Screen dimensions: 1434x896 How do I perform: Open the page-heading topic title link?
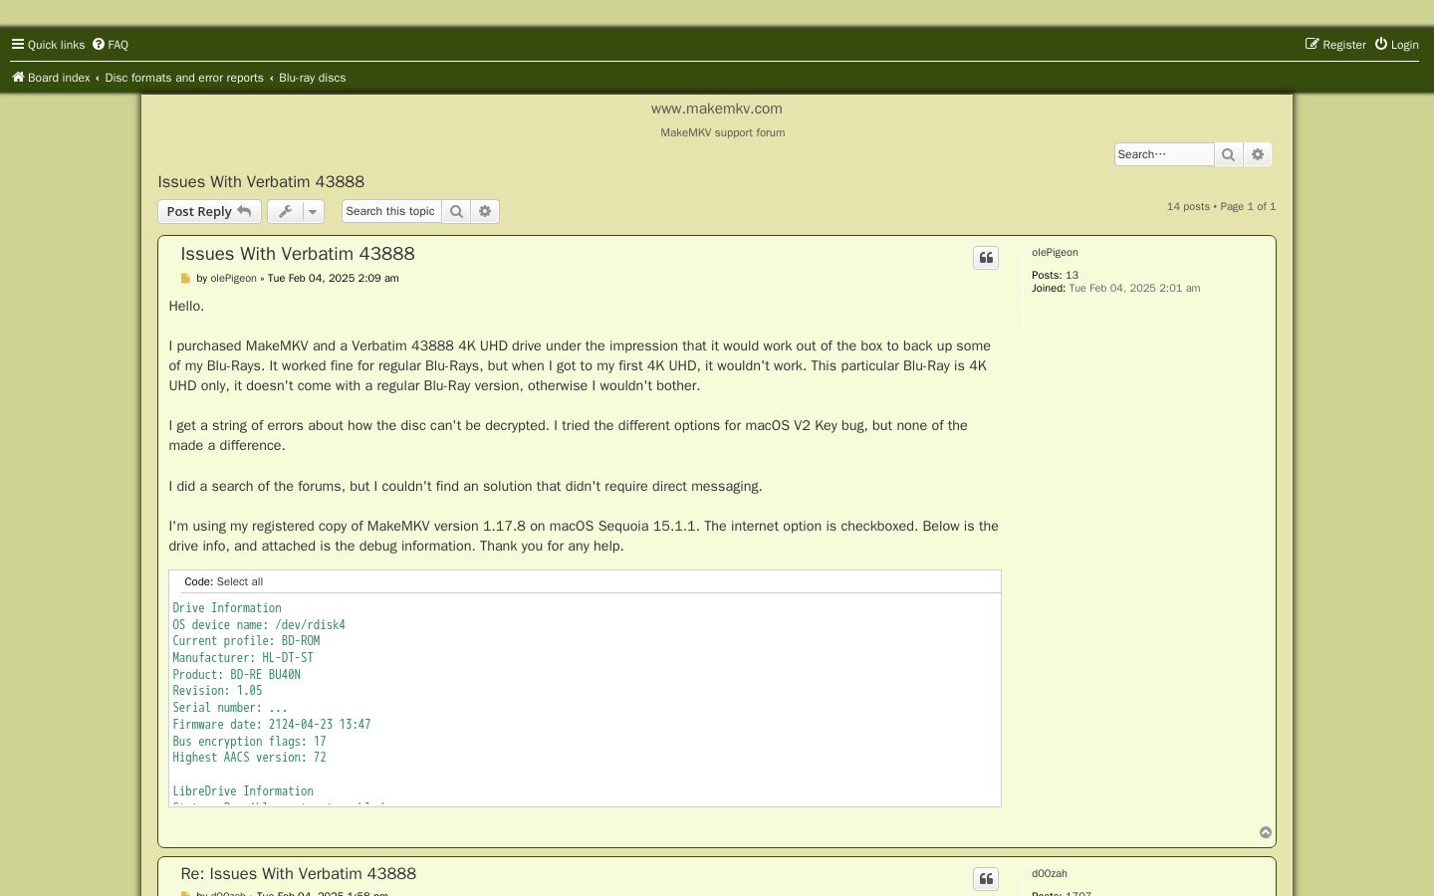point(261,182)
